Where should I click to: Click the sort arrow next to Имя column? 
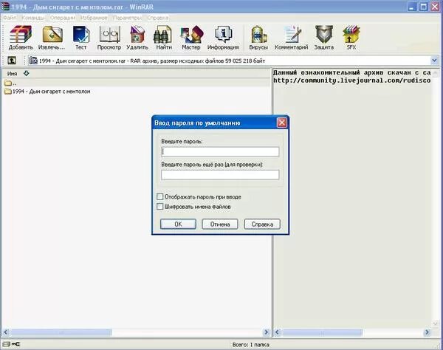(x=27, y=73)
